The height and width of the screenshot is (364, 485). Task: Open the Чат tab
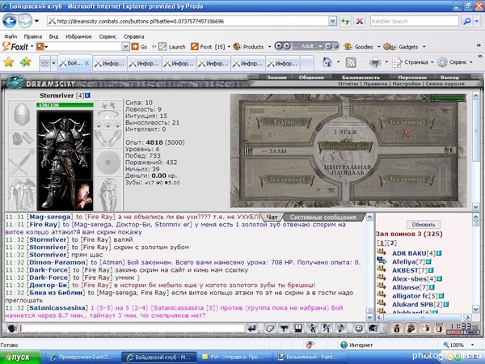[x=272, y=218]
